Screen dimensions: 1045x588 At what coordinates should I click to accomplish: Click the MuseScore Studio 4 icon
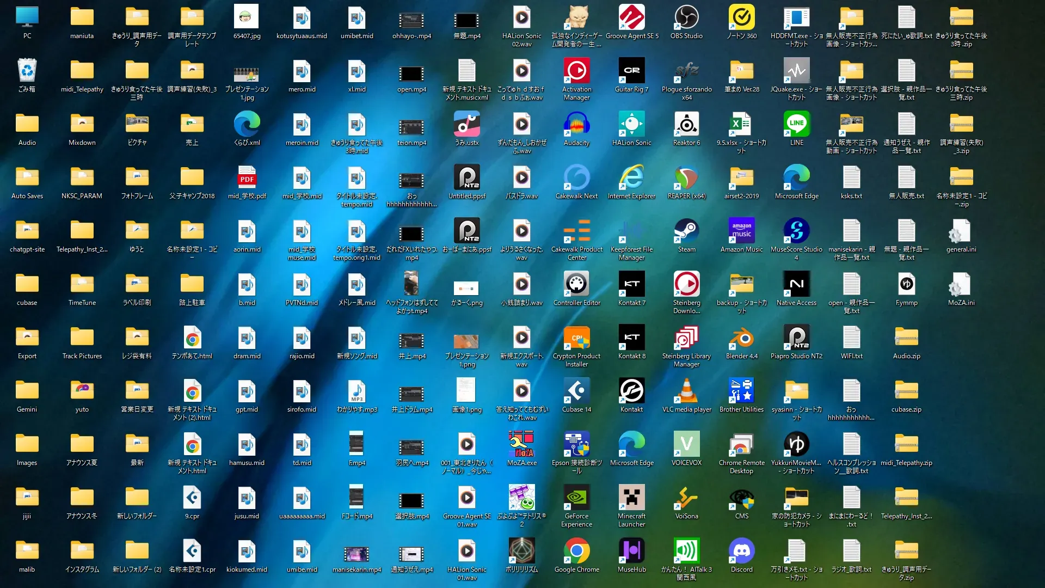pyautogui.click(x=796, y=231)
